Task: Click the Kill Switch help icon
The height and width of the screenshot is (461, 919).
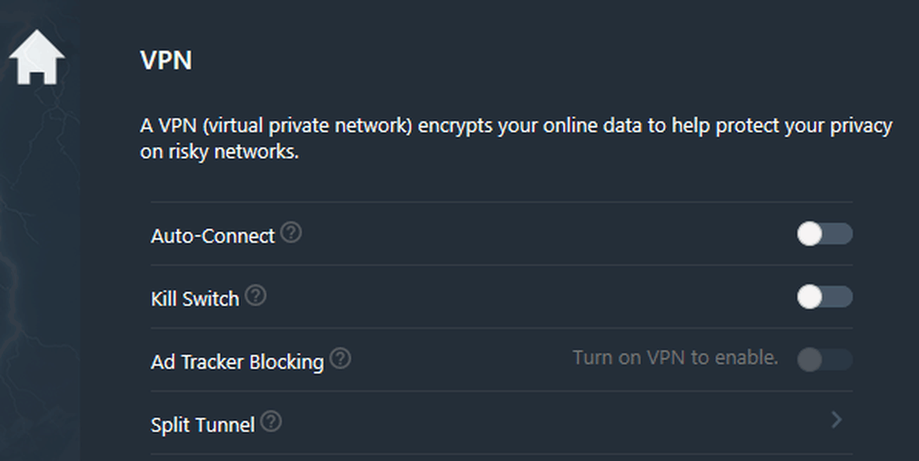Action: (x=255, y=296)
